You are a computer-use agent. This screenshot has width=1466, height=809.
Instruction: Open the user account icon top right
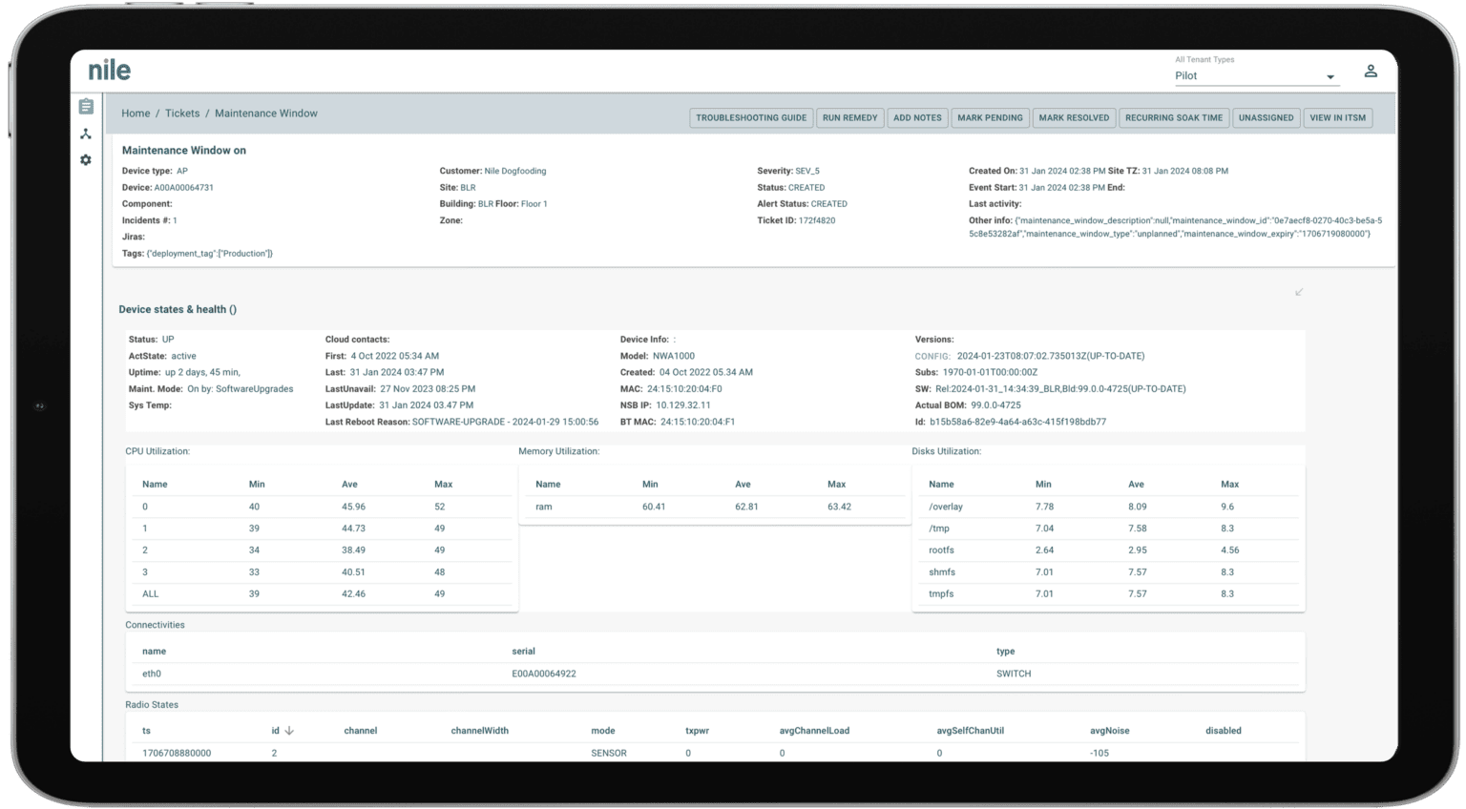click(1372, 70)
